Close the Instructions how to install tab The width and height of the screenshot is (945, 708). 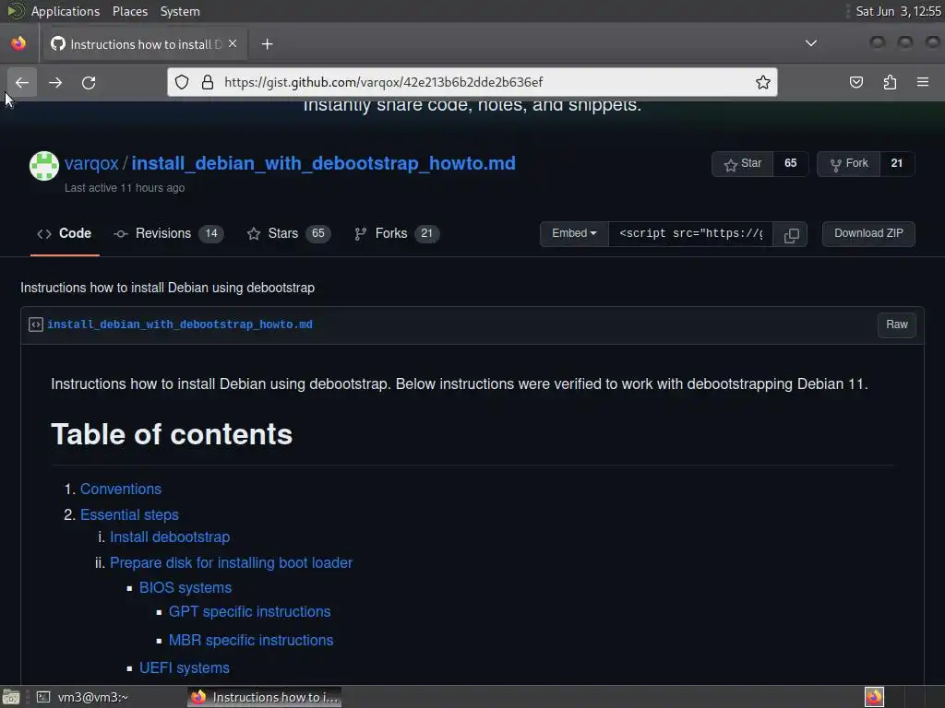pyautogui.click(x=233, y=44)
